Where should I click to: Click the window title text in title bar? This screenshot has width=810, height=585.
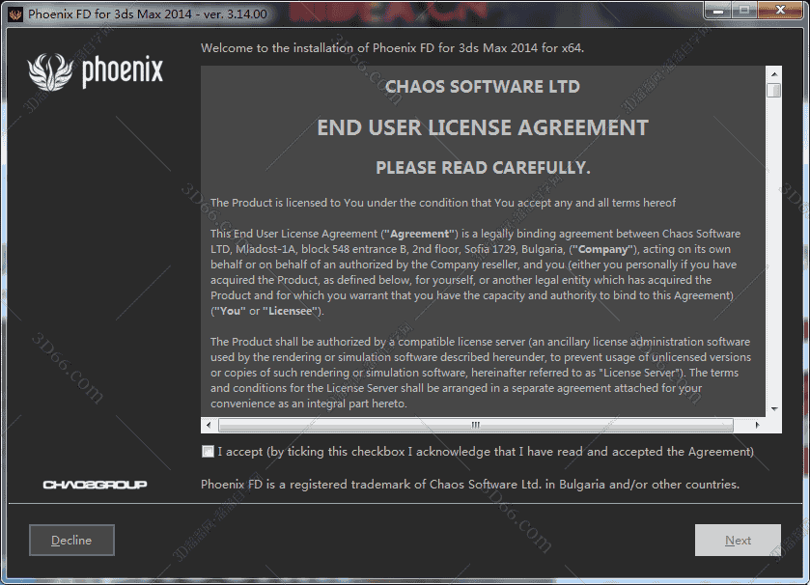[148, 14]
